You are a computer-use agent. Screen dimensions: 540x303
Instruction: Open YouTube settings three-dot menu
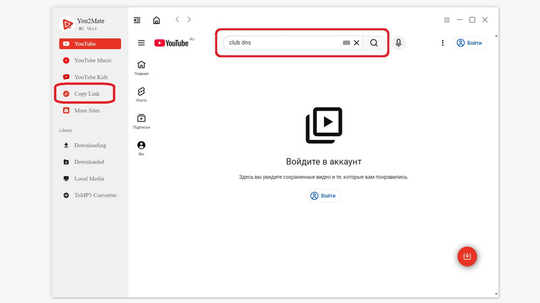point(443,43)
